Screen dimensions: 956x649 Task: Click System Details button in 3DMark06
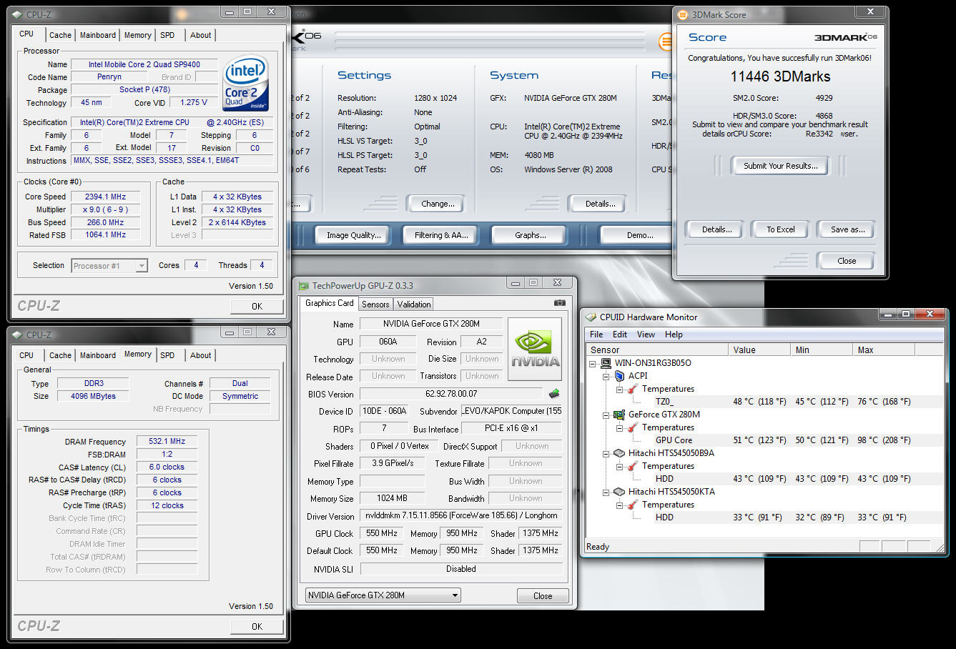pos(599,204)
